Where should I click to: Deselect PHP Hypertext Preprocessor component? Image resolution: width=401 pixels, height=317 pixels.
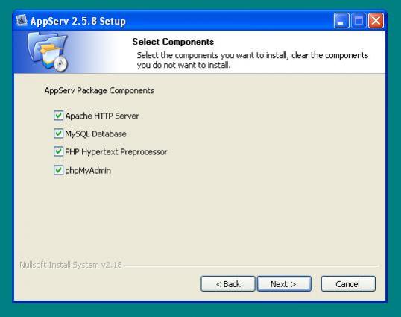pos(58,151)
